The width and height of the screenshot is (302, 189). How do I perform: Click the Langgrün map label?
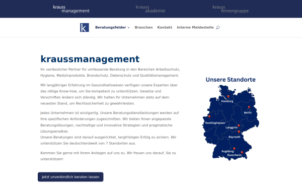coord(232,128)
